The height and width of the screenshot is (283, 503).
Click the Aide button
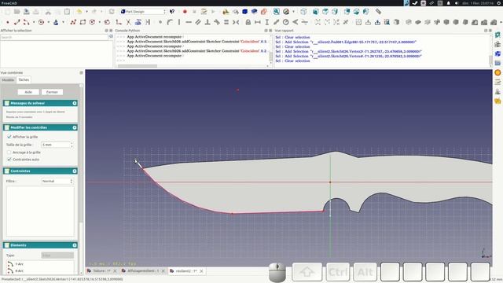point(28,92)
